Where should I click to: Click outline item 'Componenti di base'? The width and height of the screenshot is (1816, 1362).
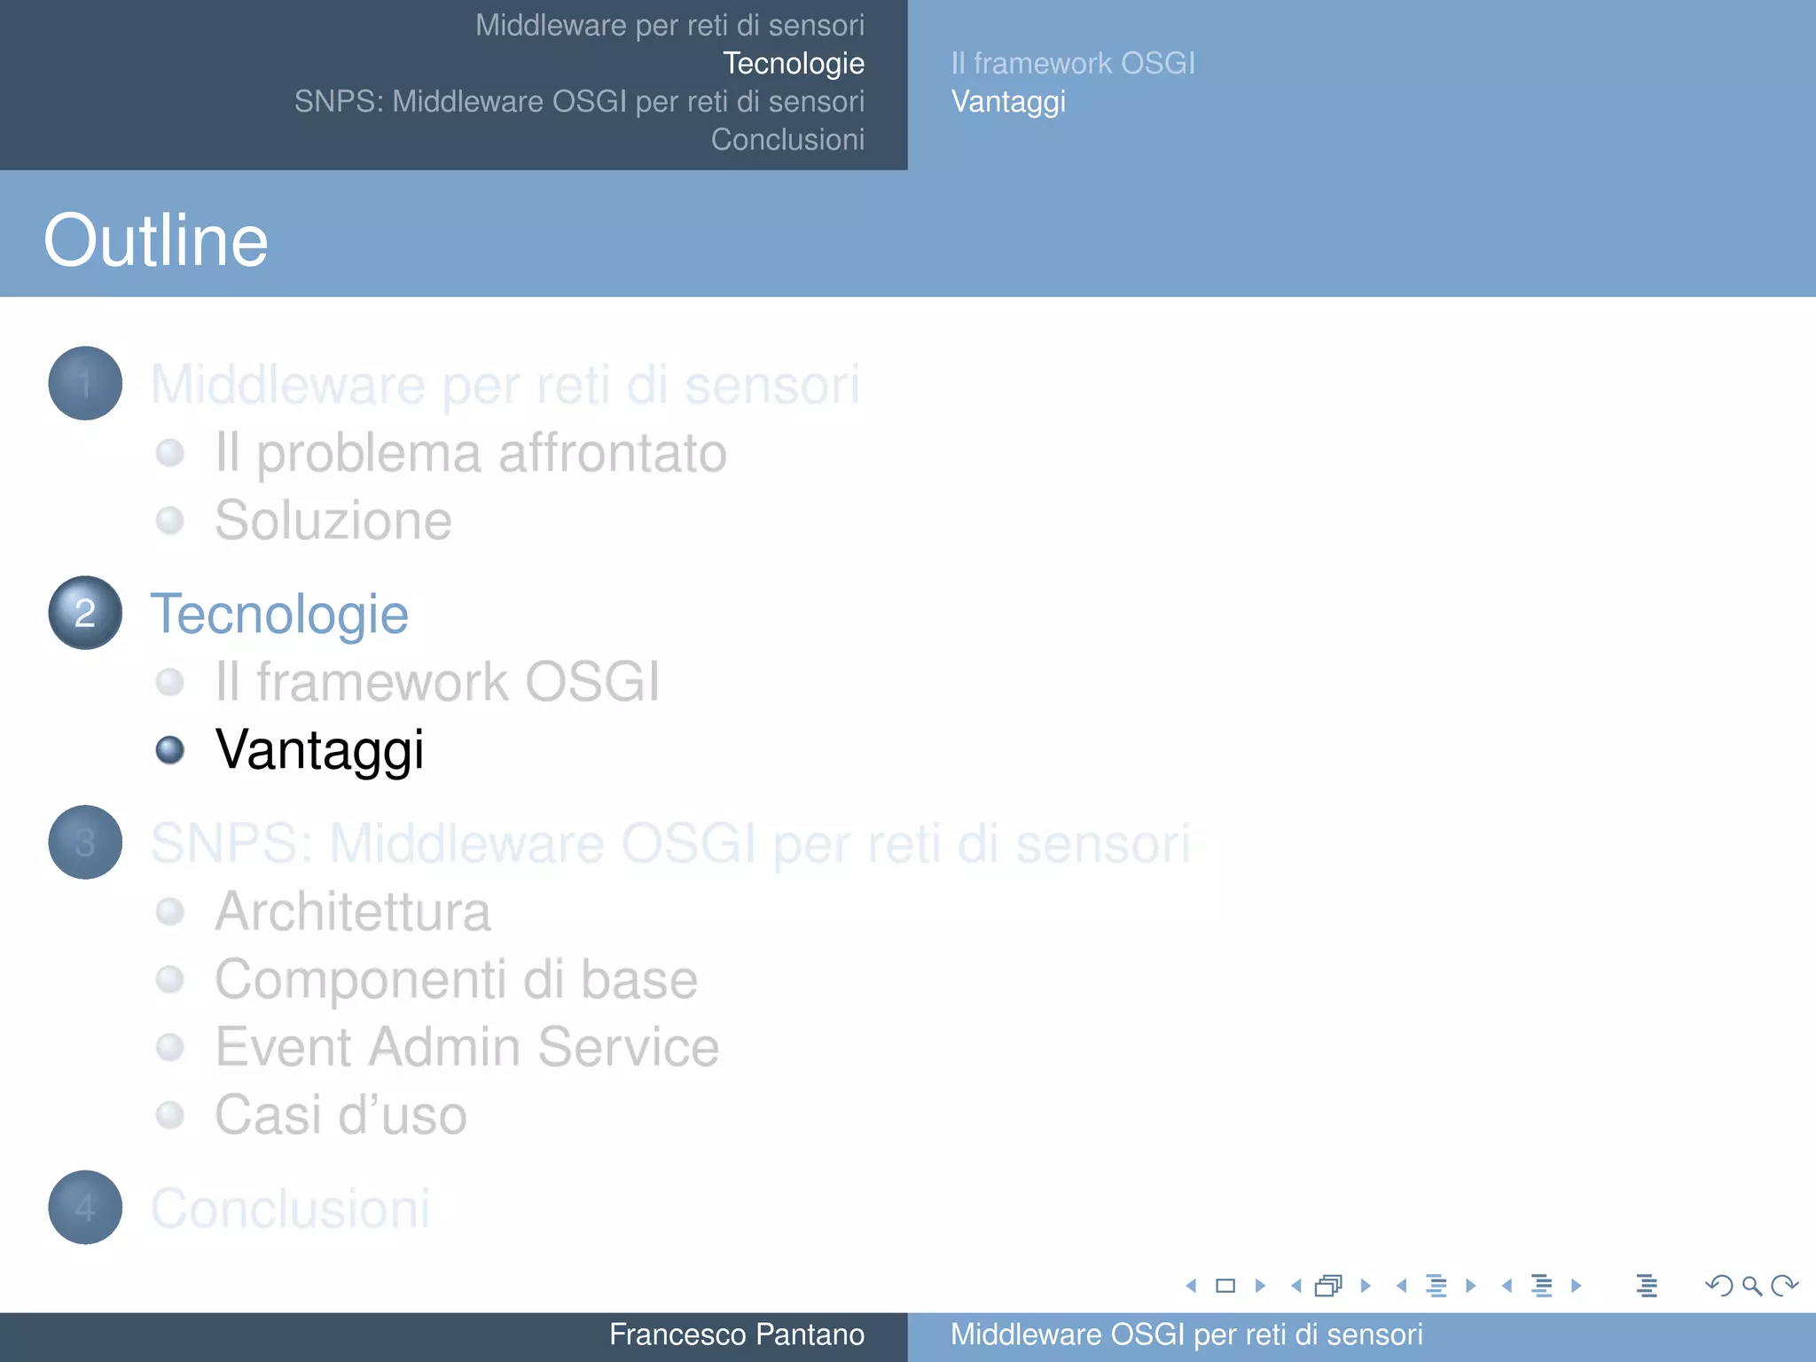coord(457,980)
